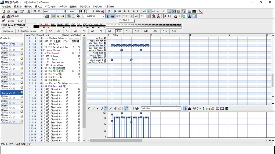Screen dimensions: 275x154
Task: Click the green Play button
Action: [x=129, y=11]
